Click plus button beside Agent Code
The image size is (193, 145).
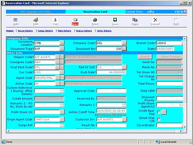[62, 78]
